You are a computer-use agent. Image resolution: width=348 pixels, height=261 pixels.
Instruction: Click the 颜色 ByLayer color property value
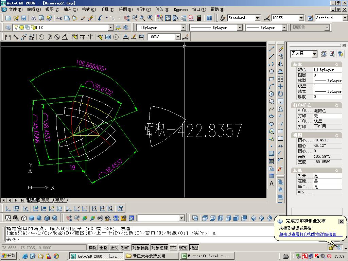click(x=327, y=70)
